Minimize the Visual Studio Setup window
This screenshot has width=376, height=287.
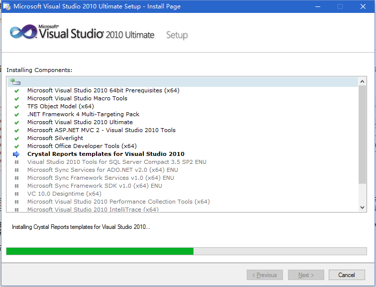[x=318, y=6]
